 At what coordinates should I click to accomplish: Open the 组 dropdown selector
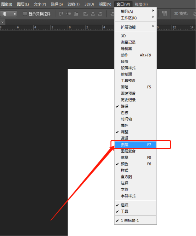coord(8,14)
